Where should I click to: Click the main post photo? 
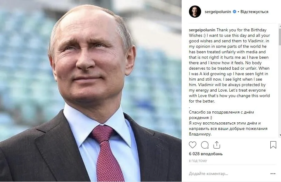(91, 91)
